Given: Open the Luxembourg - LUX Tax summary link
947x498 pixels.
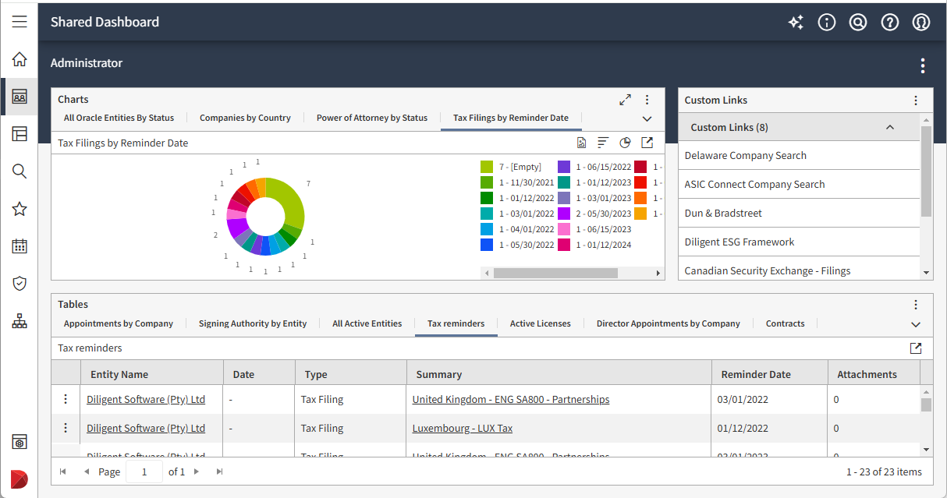Looking at the screenshot, I should click(462, 428).
